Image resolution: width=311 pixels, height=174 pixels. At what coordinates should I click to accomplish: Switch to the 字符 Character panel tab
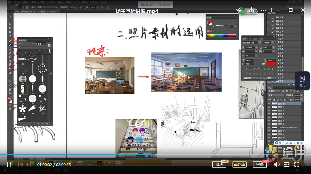244,39
